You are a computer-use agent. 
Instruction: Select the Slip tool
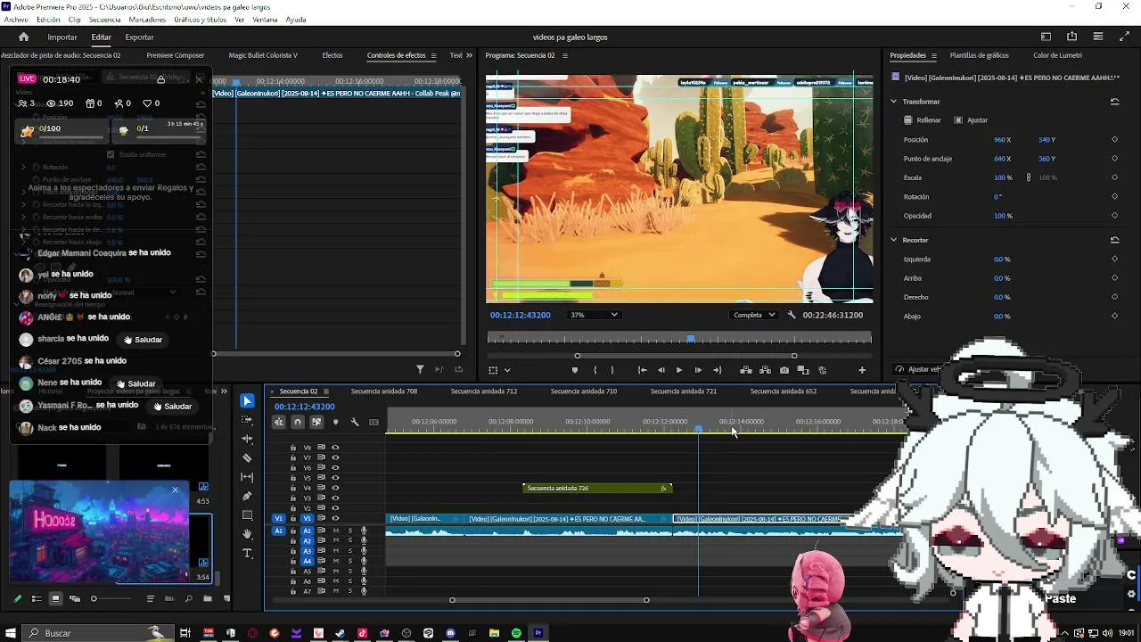pos(248,477)
